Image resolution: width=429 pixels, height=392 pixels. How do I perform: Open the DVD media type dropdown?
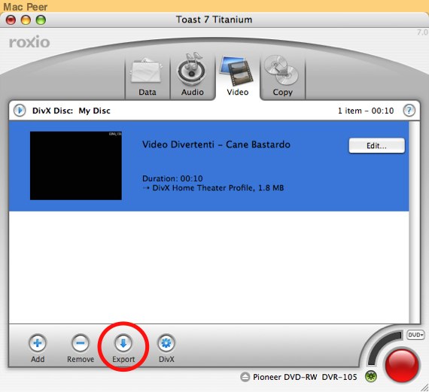pyautogui.click(x=415, y=335)
